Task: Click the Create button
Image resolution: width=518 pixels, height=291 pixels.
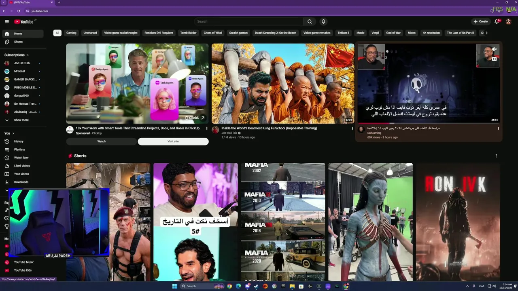Action: pyautogui.click(x=481, y=21)
